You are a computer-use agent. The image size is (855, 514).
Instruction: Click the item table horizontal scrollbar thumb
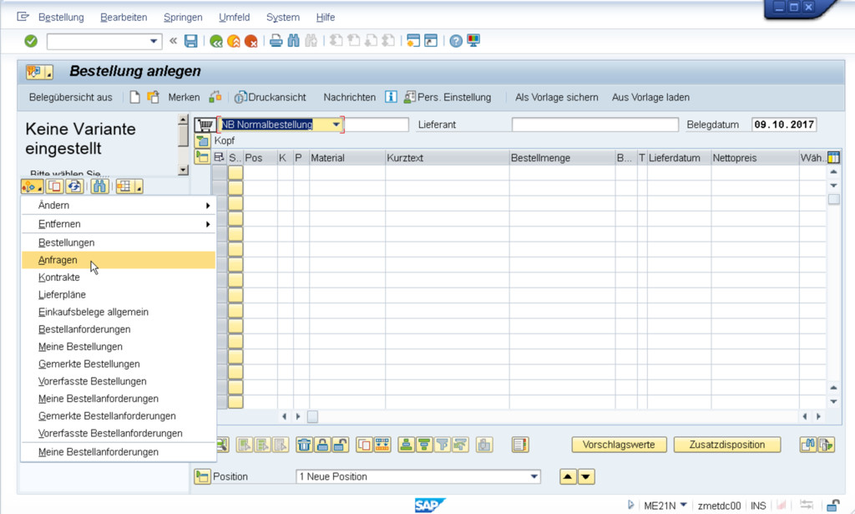pyautogui.click(x=312, y=416)
